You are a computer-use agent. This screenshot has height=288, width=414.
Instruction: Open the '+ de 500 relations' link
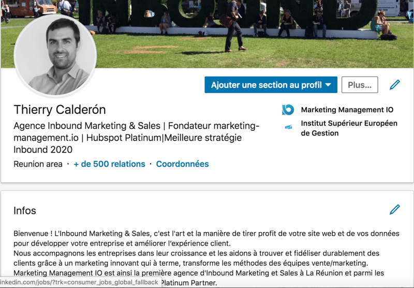pos(109,164)
